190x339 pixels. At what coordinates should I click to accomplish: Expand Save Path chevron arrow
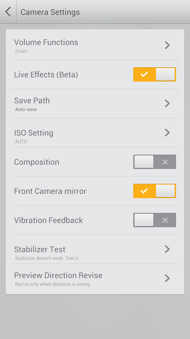coord(167,103)
